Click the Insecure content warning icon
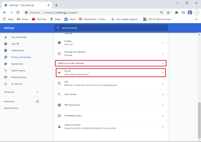 pyautogui.click(x=59, y=127)
